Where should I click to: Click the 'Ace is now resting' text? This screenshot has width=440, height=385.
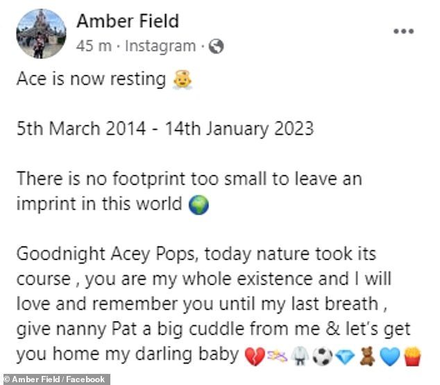[x=91, y=79]
